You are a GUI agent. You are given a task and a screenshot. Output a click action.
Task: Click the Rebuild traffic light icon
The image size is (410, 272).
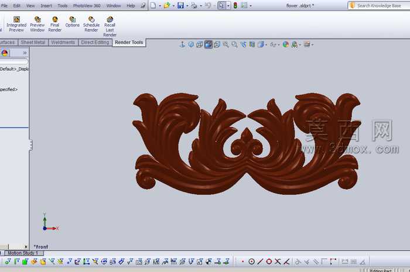click(x=235, y=5)
